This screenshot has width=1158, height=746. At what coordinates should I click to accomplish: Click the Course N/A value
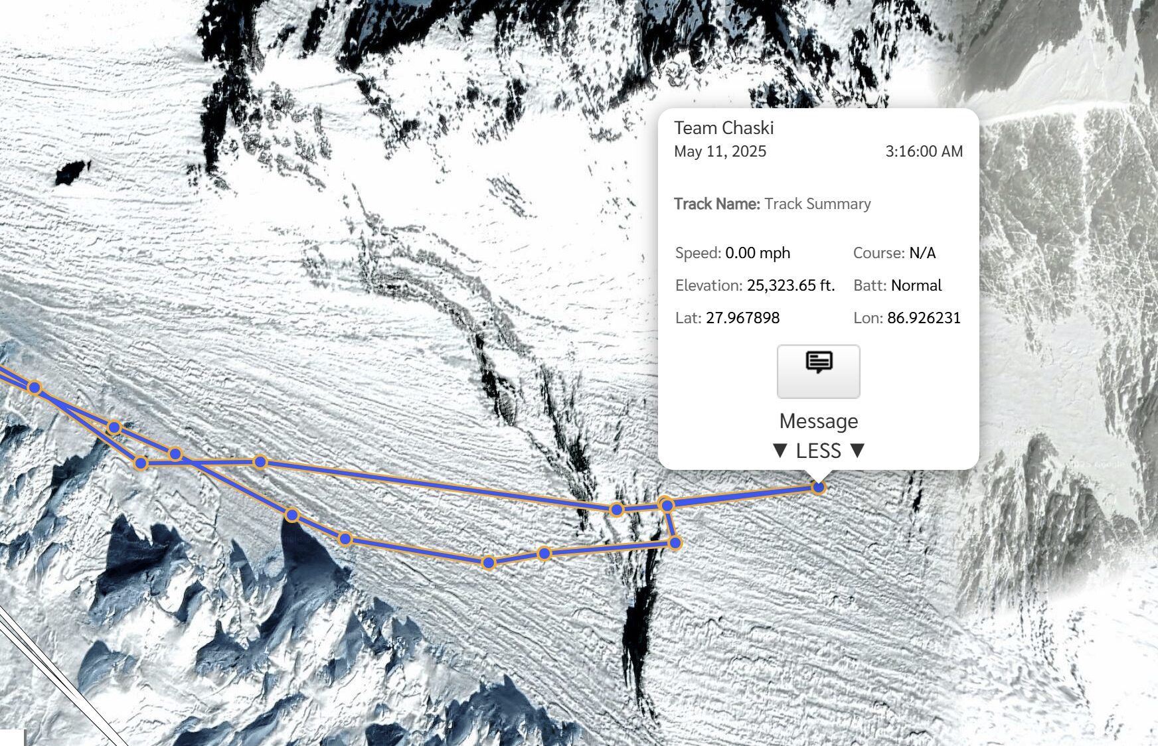click(x=922, y=253)
